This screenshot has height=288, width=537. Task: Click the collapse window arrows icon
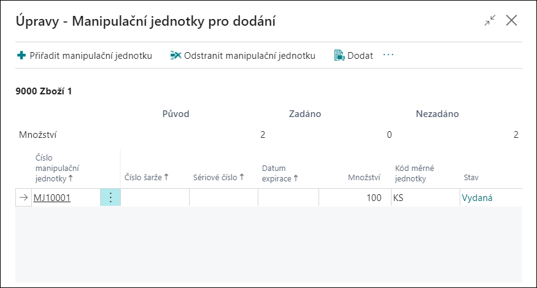click(490, 20)
